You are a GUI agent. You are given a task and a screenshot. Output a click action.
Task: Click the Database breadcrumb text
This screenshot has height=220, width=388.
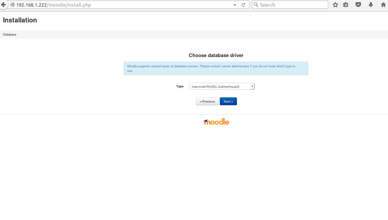point(10,35)
